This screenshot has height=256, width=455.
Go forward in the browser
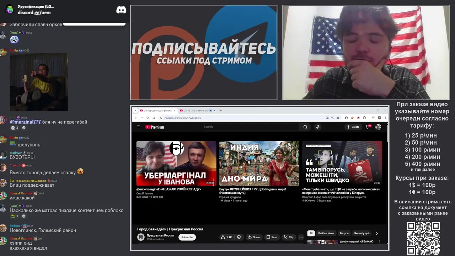coord(141,118)
